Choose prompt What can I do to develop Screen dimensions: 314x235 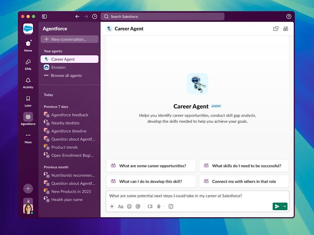tap(151, 181)
